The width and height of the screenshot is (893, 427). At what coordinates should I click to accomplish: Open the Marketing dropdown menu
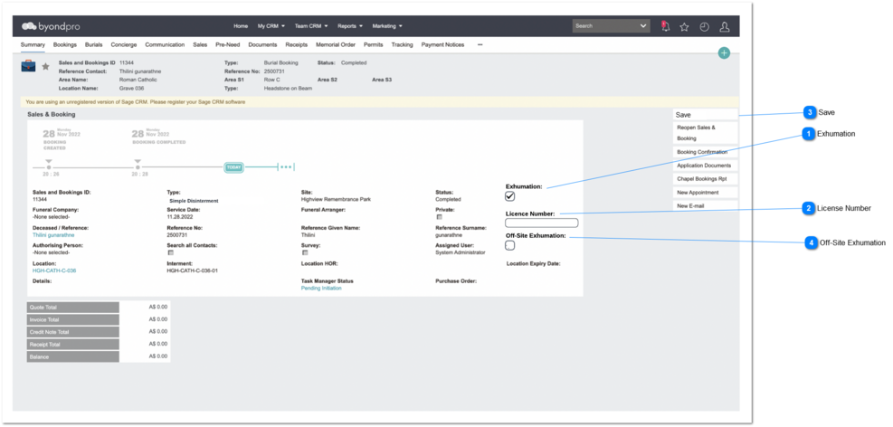tap(387, 26)
